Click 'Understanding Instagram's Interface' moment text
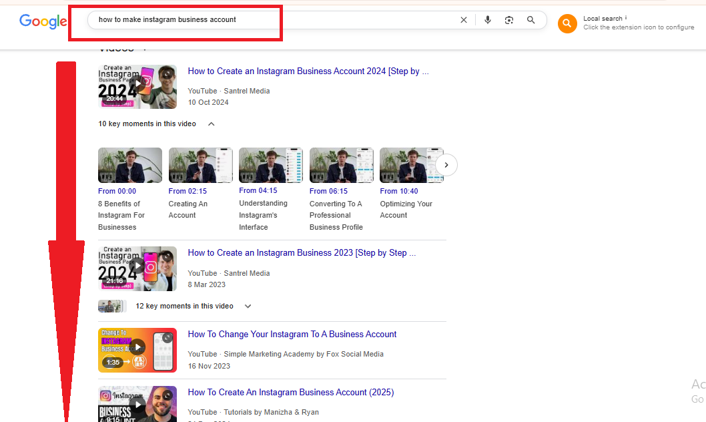 pyautogui.click(x=263, y=215)
